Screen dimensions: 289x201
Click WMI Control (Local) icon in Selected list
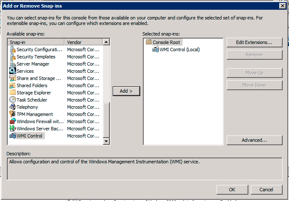tap(156, 50)
